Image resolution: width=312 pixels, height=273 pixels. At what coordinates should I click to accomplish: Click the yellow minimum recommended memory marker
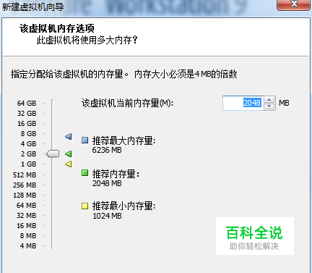[x=69, y=164]
